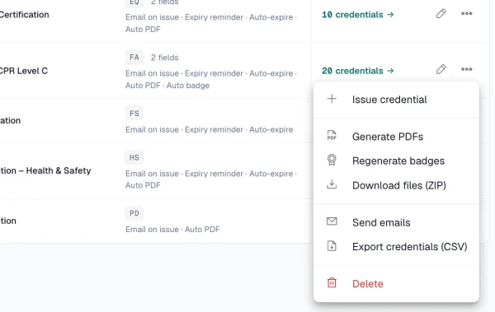Click the FS code badge

pyautogui.click(x=134, y=114)
